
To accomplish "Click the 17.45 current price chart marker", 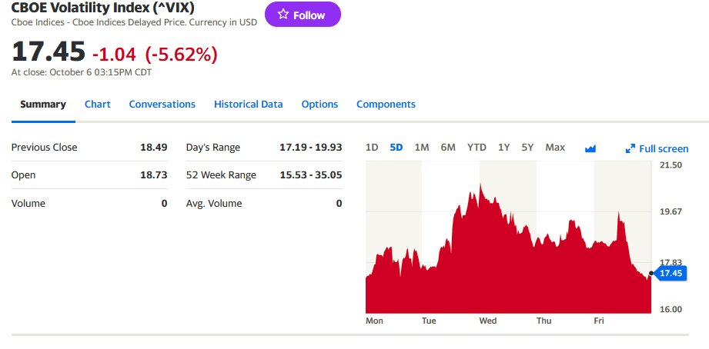I will coord(671,273).
